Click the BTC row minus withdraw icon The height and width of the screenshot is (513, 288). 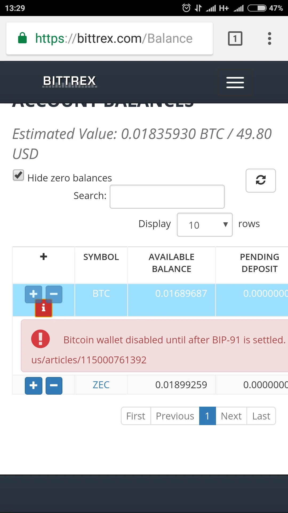(x=54, y=294)
